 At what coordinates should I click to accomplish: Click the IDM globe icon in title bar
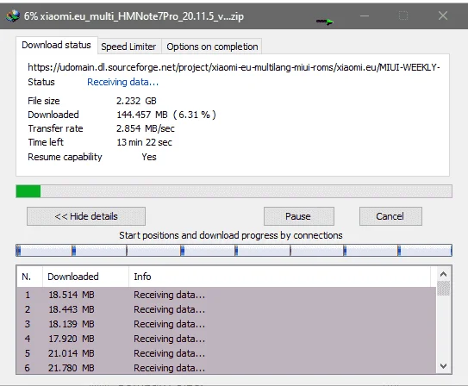(x=13, y=16)
